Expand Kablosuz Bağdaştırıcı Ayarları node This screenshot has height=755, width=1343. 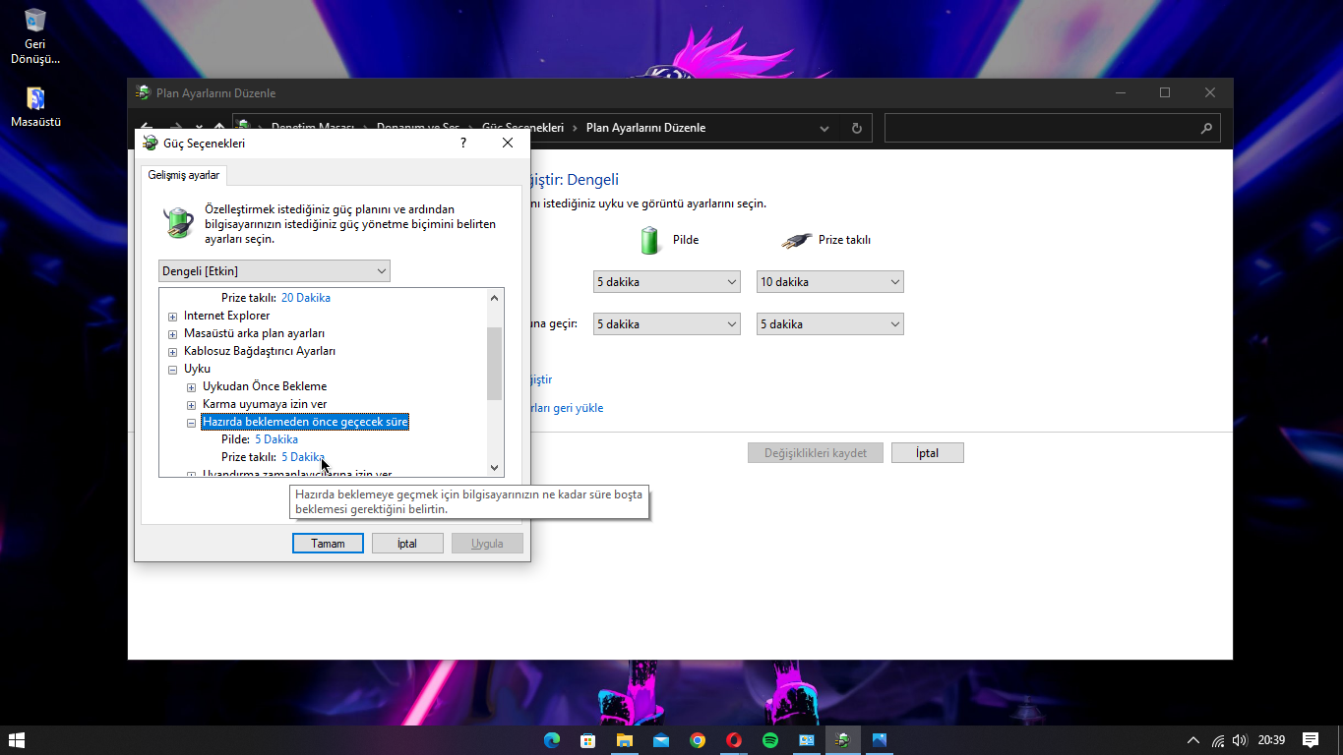[172, 352]
